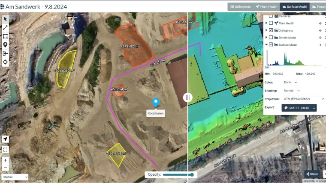326x183 pixels.
Task: Switch to the Plant Health tab
Action: (266, 7)
